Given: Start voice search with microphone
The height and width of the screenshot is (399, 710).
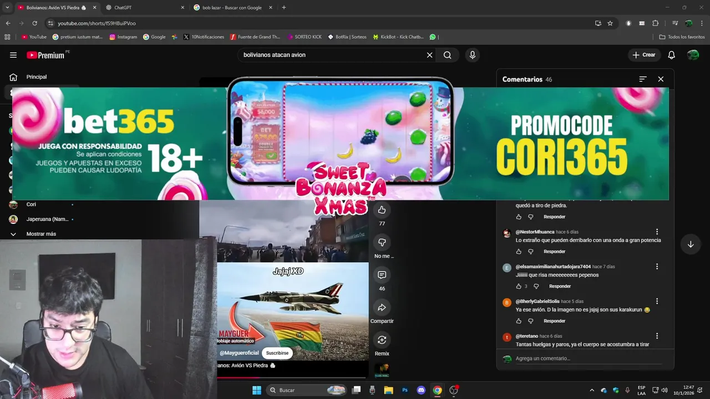Looking at the screenshot, I should 473,55.
